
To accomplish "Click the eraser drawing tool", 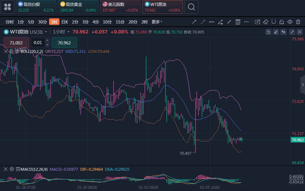I will pyautogui.click(x=266, y=22).
